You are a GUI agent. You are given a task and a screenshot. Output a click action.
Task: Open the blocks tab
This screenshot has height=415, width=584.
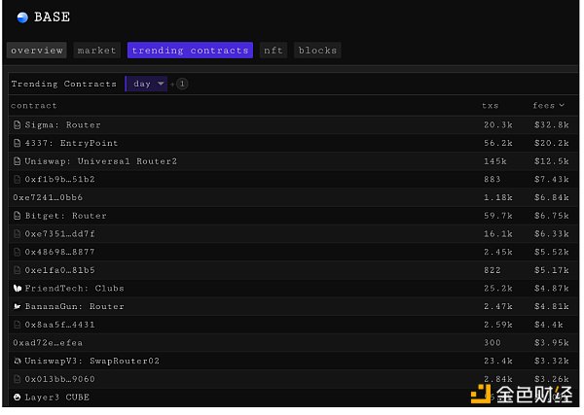click(x=317, y=51)
